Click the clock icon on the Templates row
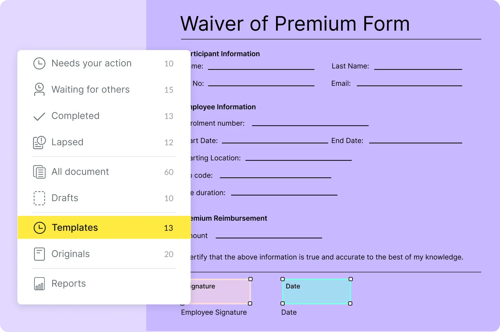The image size is (500, 332). pyautogui.click(x=39, y=227)
